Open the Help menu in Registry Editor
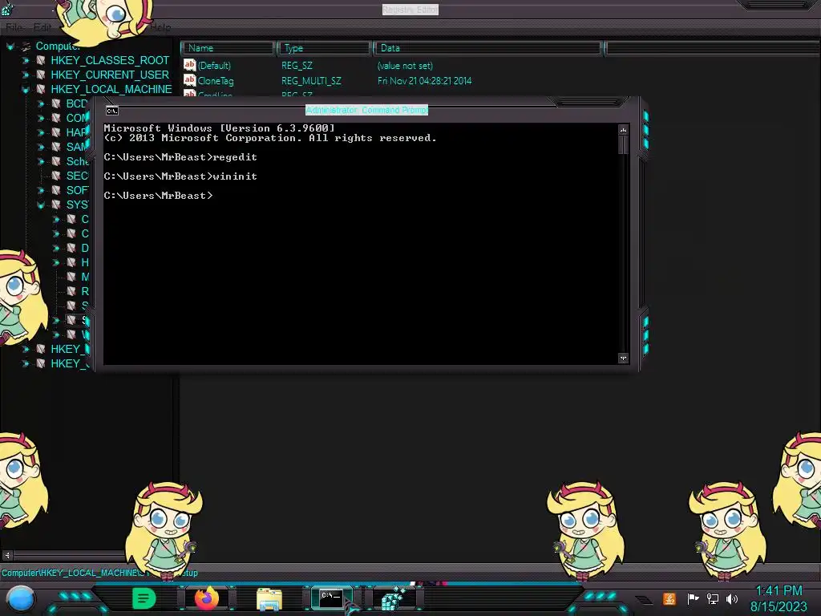 pyautogui.click(x=160, y=27)
